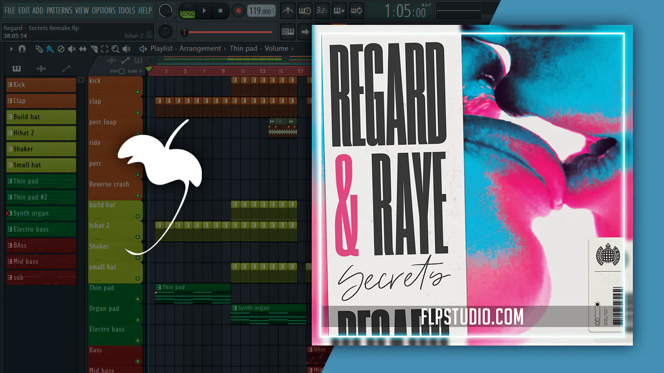Open the FILE menu
Screen dimensions: 664x373
pyautogui.click(x=10, y=10)
